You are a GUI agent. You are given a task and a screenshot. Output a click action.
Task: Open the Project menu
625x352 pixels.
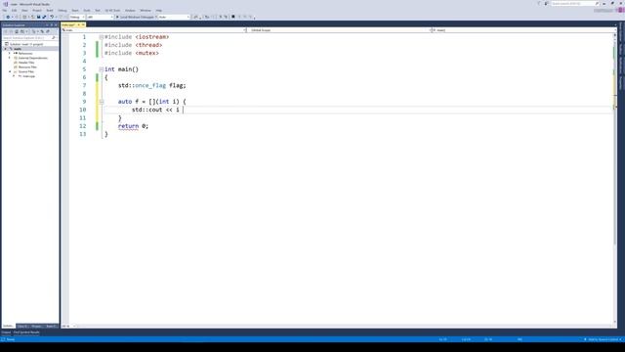pyautogui.click(x=37, y=11)
